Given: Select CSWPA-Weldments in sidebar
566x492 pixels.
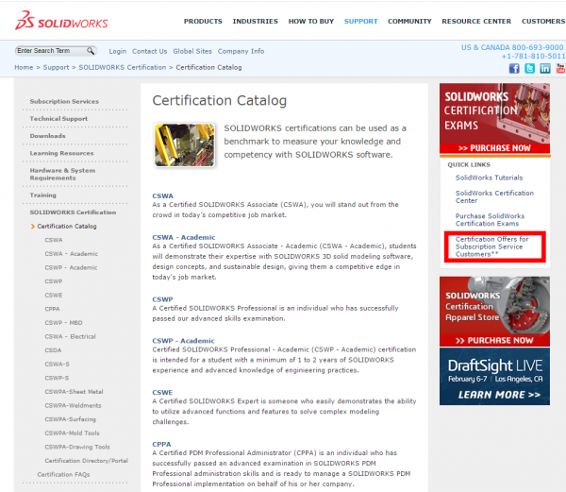Looking at the screenshot, I should coord(73,405).
